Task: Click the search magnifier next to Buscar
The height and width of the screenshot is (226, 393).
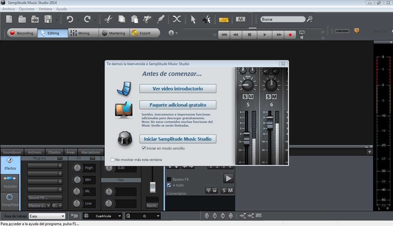Action: pyautogui.click(x=310, y=19)
